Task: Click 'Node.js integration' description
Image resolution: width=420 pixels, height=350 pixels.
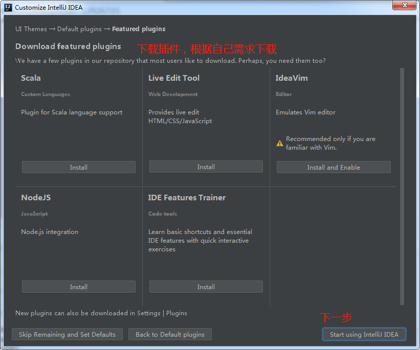Action: pyautogui.click(x=50, y=232)
